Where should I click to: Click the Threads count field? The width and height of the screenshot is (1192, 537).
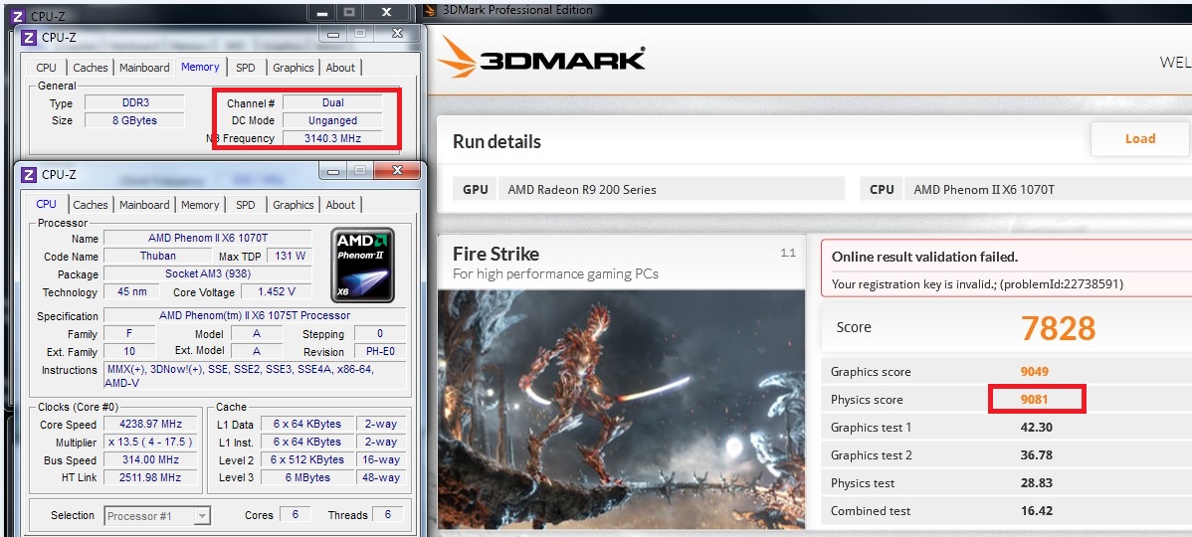coord(388,515)
